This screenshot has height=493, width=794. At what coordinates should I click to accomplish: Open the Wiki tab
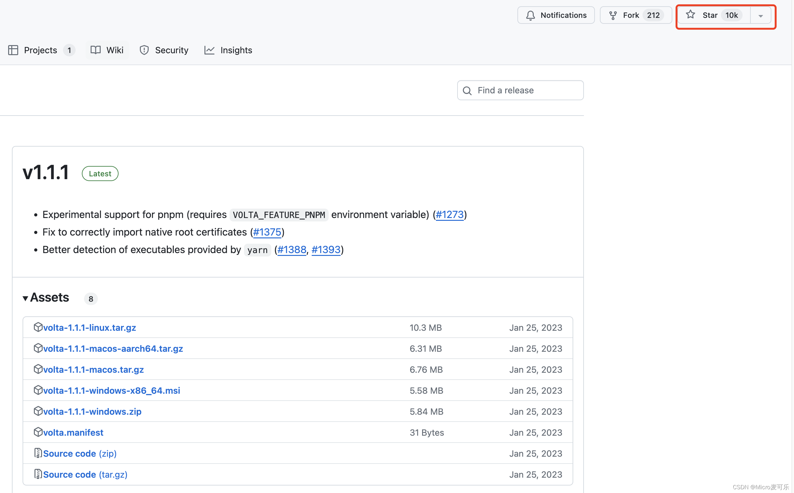(107, 50)
